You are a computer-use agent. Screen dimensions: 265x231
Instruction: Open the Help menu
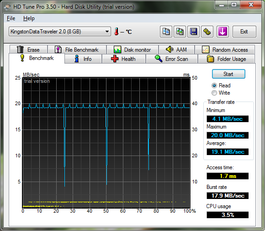pyautogui.click(x=29, y=18)
